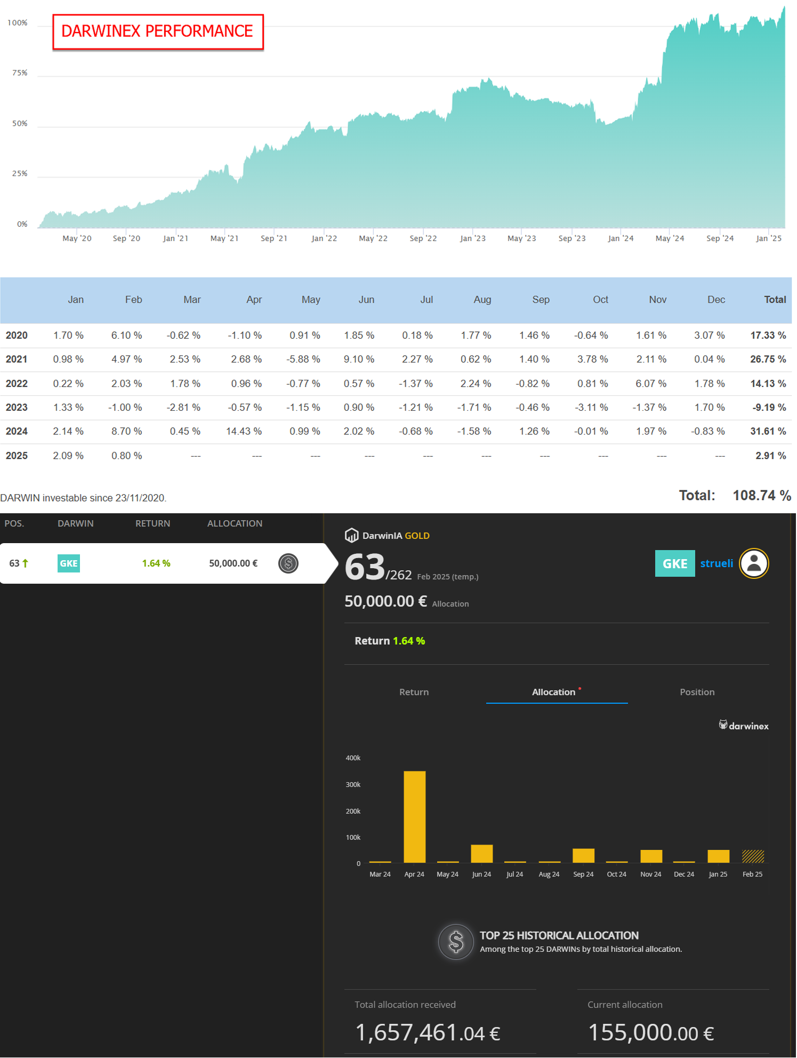Click the "400k" label on the bar chart axis
Image resolution: width=797 pixels, height=1058 pixels.
tap(353, 758)
